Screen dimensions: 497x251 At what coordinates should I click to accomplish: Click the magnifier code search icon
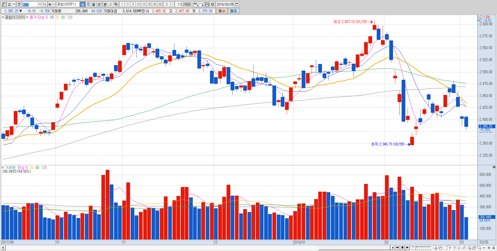(45, 4)
